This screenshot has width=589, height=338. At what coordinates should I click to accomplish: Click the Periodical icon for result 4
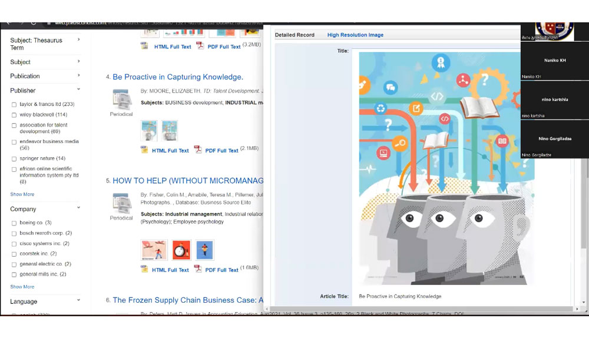(121, 100)
